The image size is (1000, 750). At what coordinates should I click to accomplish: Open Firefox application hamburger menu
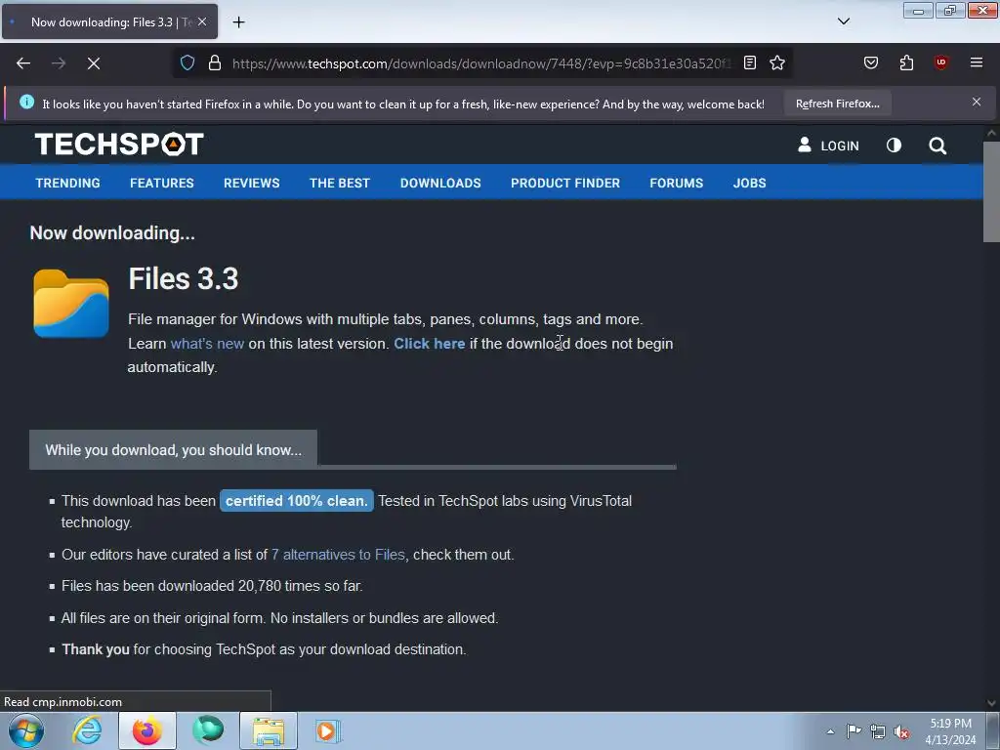[x=976, y=62]
